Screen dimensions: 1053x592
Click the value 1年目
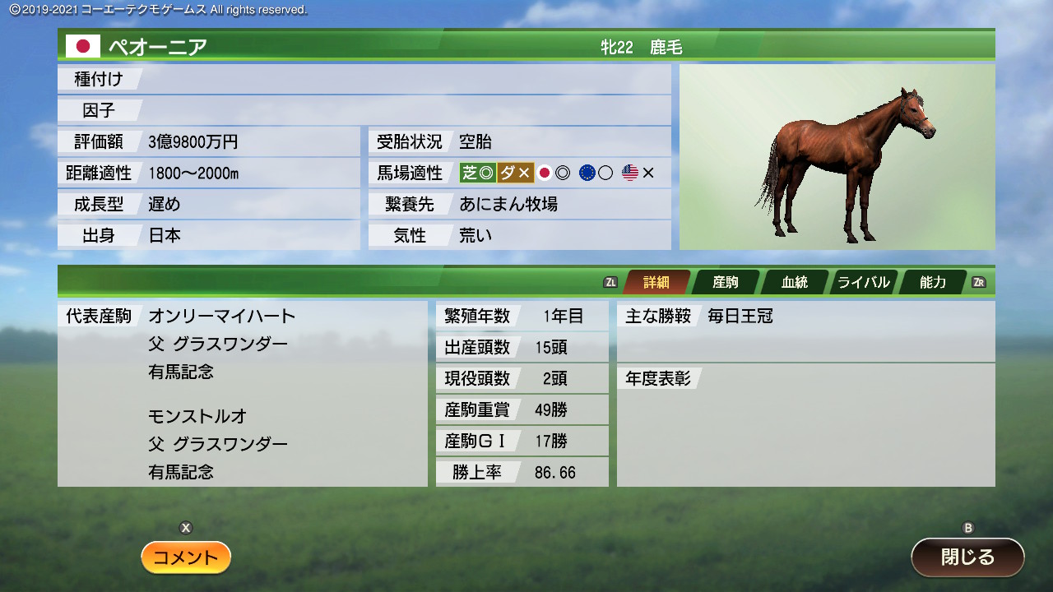click(x=564, y=317)
